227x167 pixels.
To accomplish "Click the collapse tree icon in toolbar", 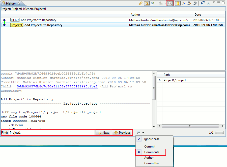I will pyautogui.click(x=208, y=3).
